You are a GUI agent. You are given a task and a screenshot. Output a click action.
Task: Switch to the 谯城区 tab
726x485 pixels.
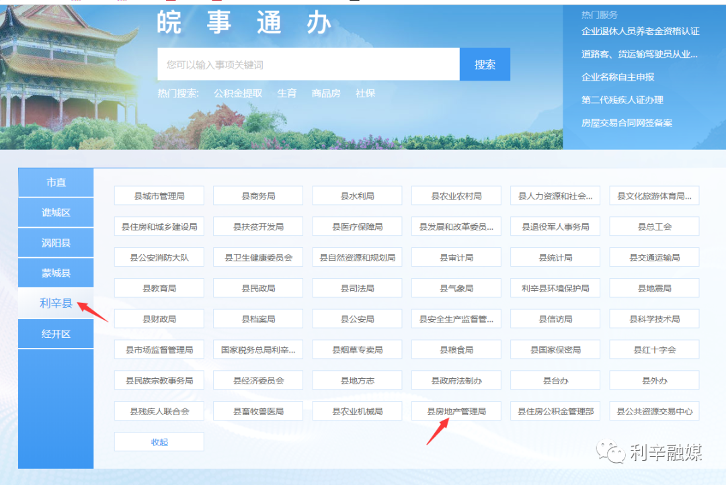coord(56,213)
